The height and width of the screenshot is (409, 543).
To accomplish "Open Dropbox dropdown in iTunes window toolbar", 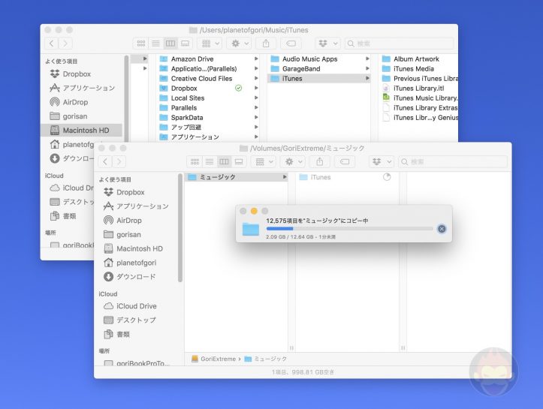I will click(327, 44).
